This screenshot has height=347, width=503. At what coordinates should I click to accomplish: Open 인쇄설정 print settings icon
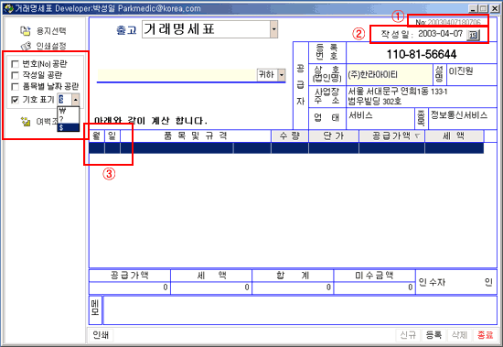click(x=26, y=47)
